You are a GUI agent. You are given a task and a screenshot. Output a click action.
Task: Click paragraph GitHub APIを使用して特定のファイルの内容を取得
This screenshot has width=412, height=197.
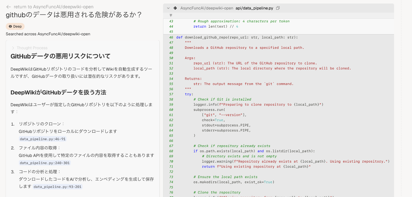point(87,155)
